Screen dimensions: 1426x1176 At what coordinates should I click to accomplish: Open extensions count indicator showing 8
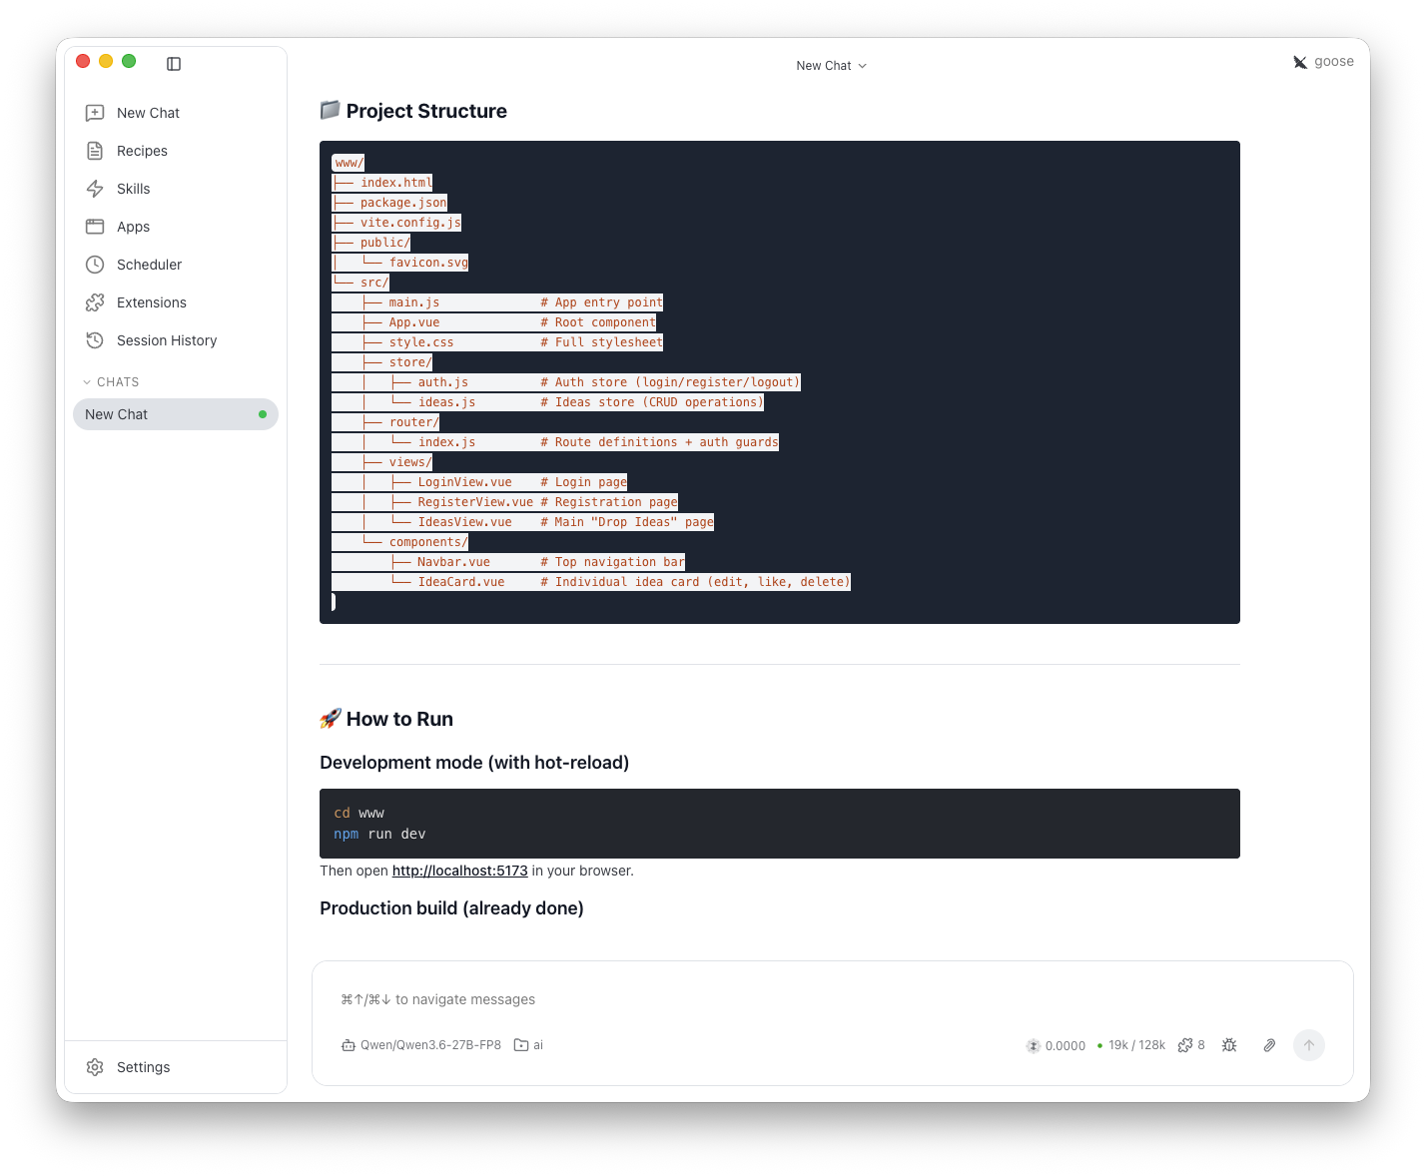tap(1191, 1045)
